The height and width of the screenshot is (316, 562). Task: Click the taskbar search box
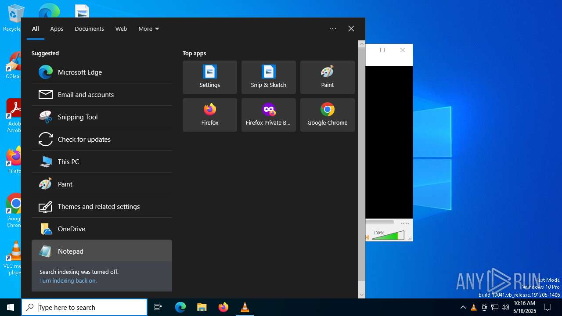tap(84, 307)
